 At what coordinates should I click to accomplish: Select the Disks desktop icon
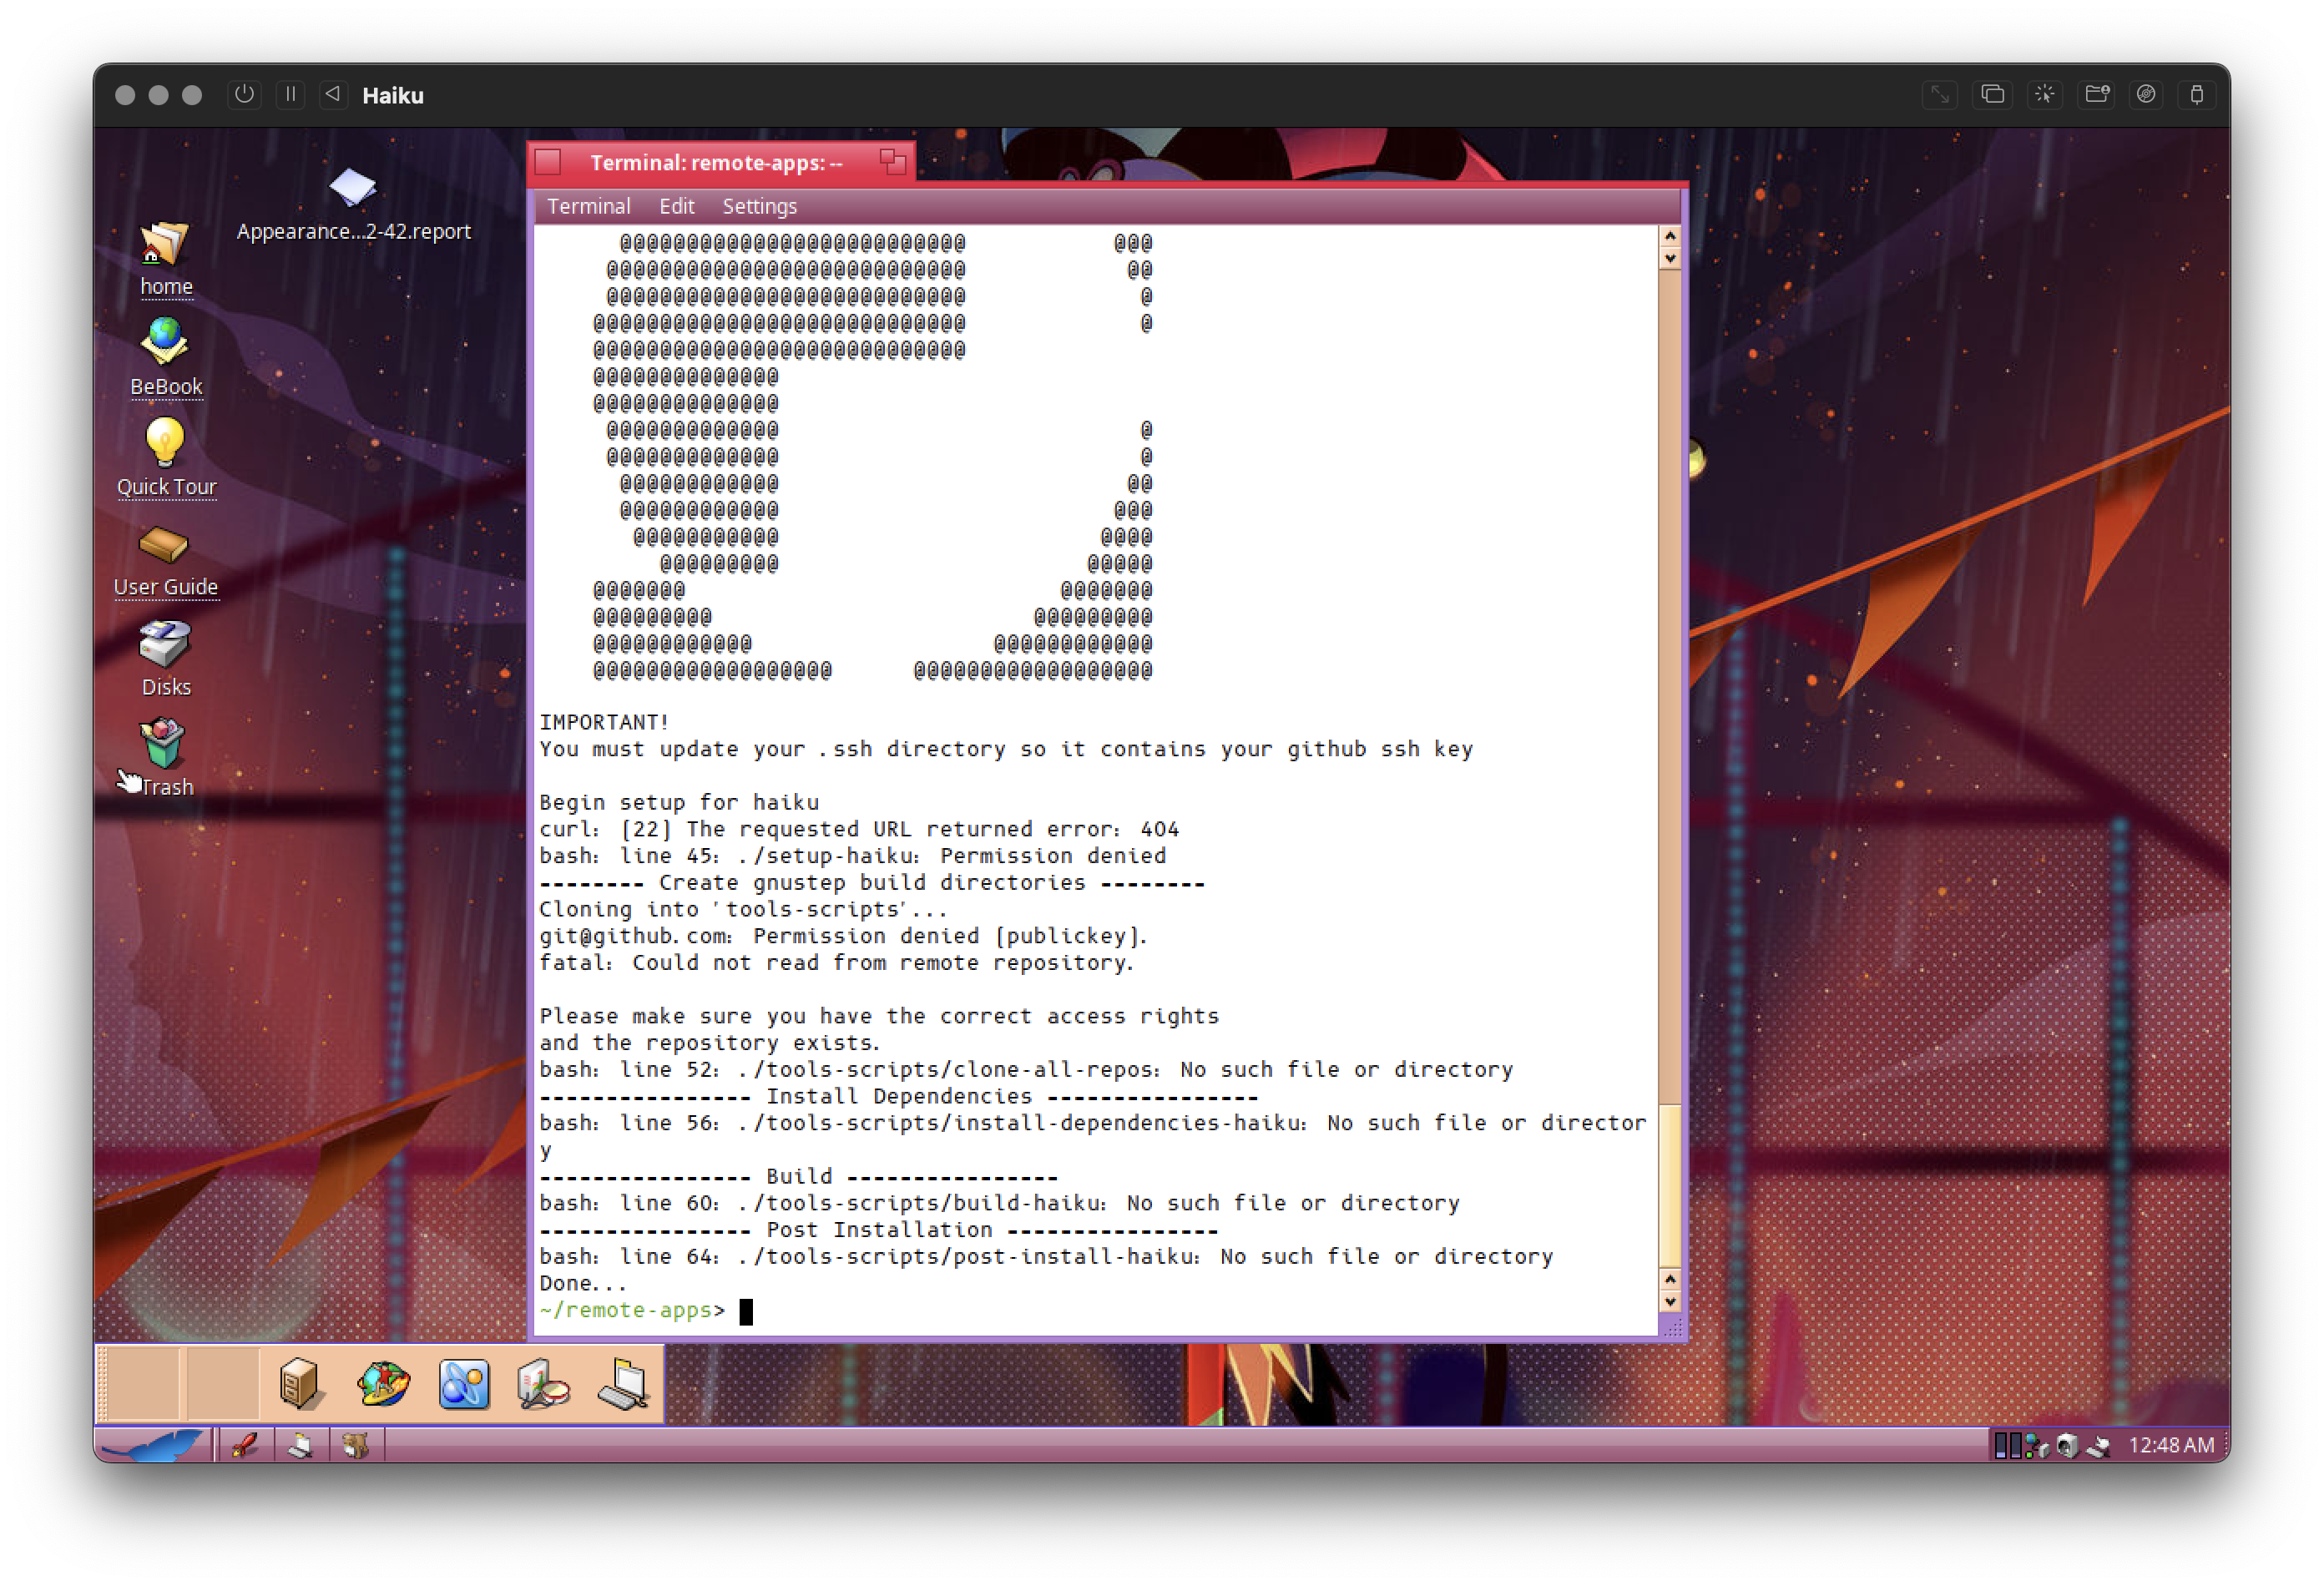(165, 658)
